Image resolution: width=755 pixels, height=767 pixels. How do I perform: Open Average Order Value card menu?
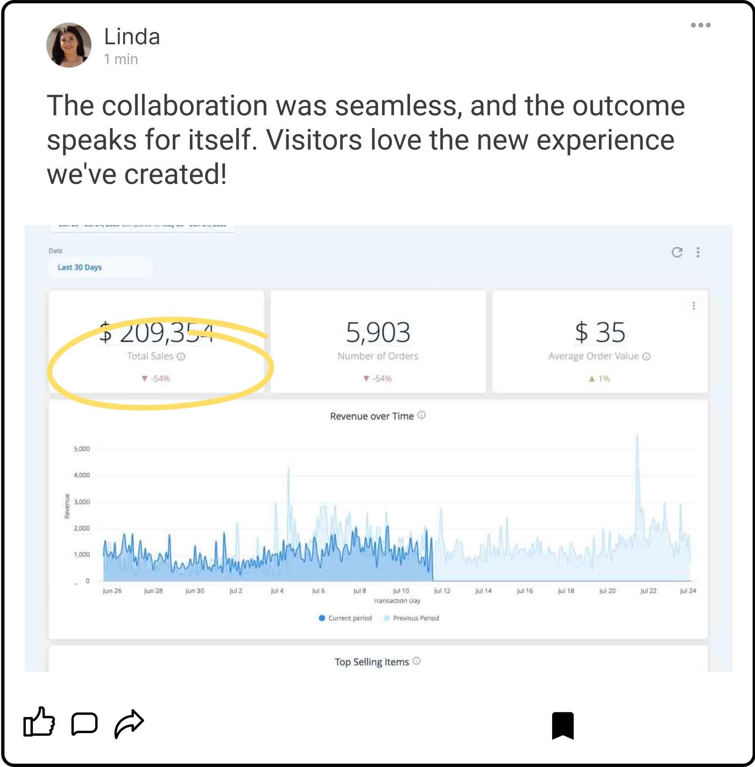tap(693, 306)
